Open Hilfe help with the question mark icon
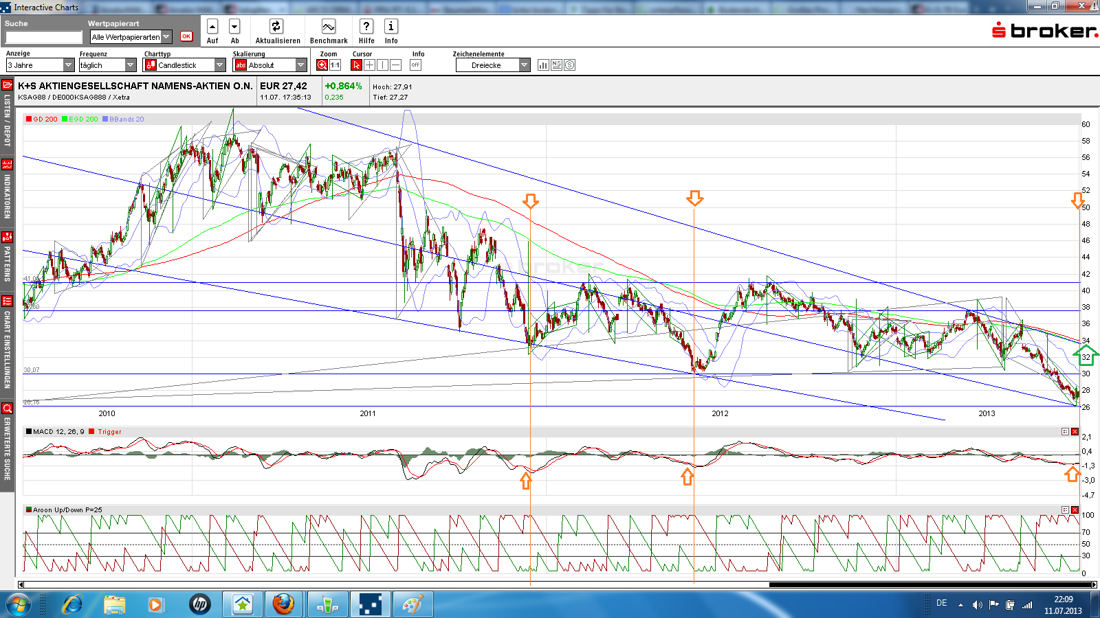This screenshot has height=618, width=1100. tap(366, 26)
